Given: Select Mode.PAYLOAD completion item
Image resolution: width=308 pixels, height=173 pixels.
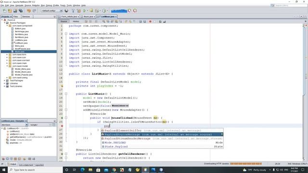Looking at the screenshot, I should click(x=162, y=143).
